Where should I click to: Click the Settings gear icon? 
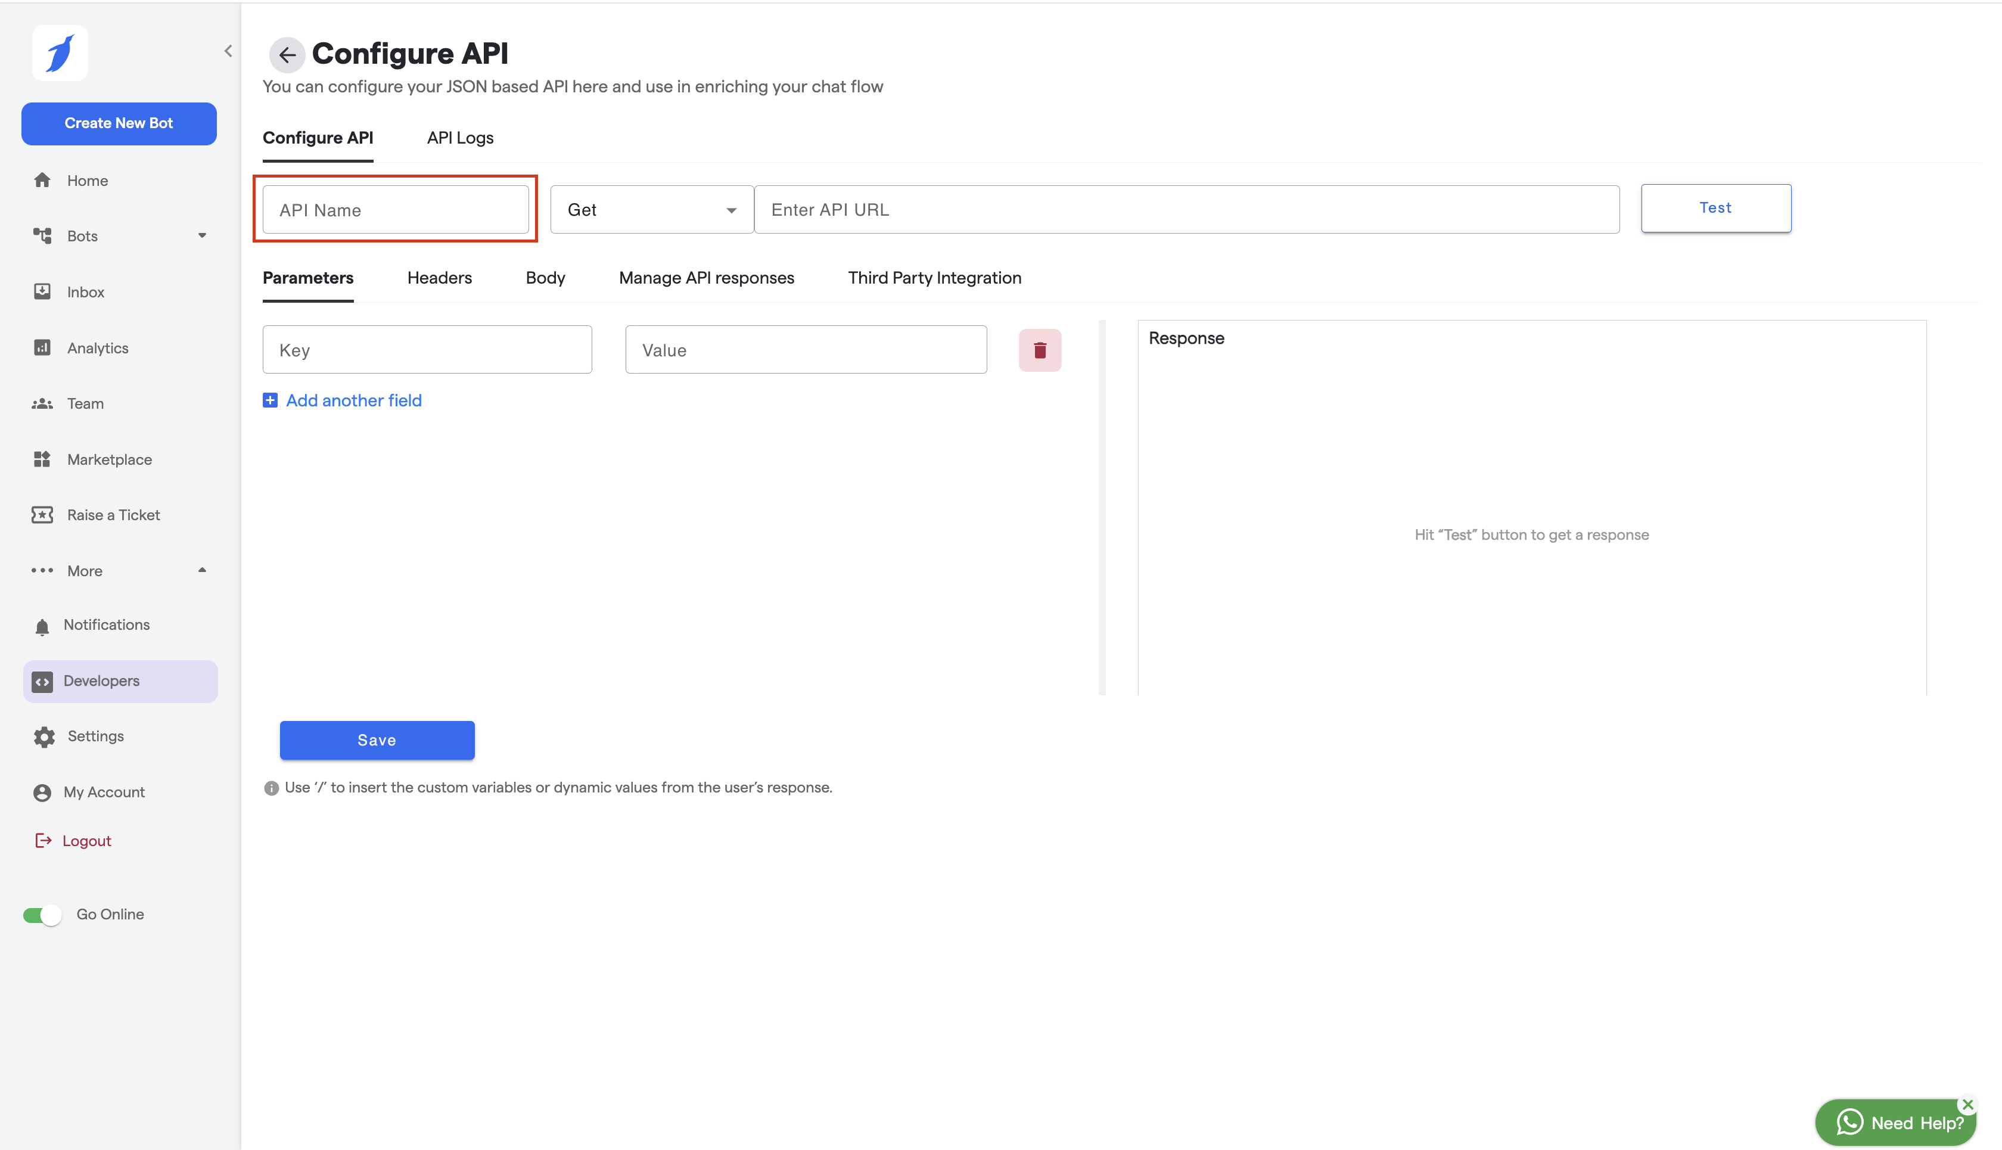[44, 736]
